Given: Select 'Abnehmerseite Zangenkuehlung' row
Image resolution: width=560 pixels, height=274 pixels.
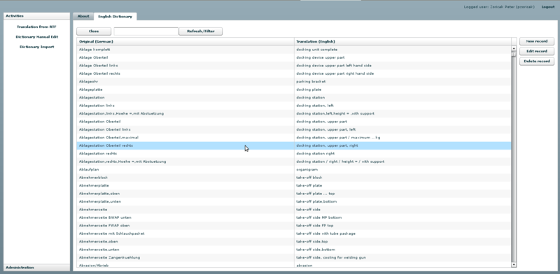Looking at the screenshot, I should click(294, 257).
